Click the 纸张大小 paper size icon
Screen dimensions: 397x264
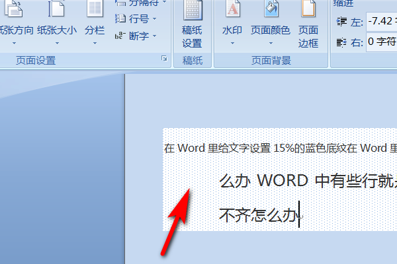click(56, 9)
